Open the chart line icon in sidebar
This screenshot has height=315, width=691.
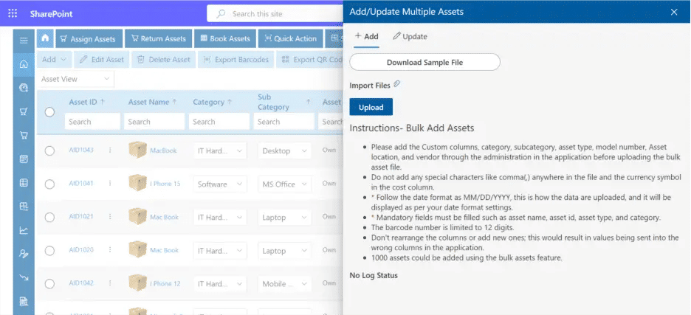tap(24, 230)
